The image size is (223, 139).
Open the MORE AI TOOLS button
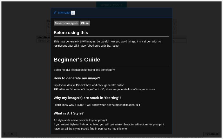click(x=111, y=5)
